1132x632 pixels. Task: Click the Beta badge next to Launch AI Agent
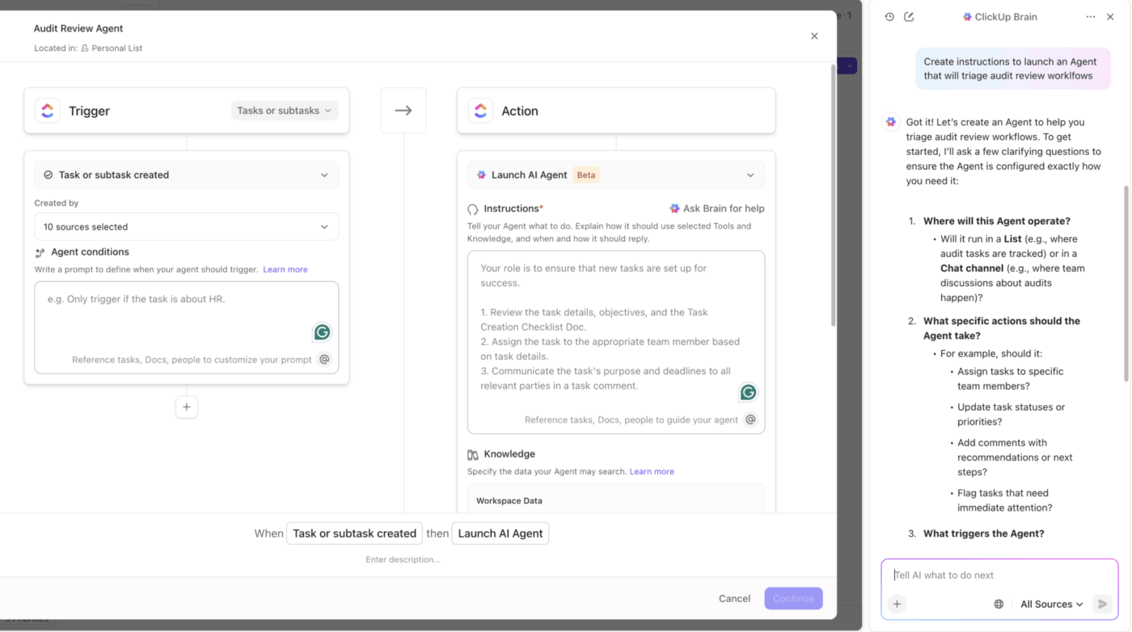tap(586, 175)
